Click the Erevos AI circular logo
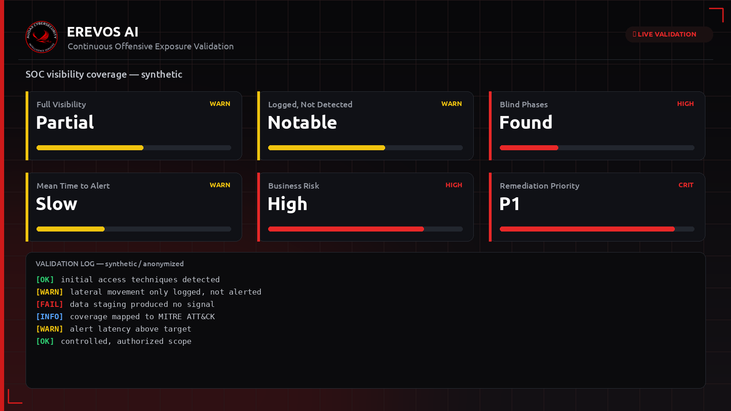731x411 pixels. point(42,37)
